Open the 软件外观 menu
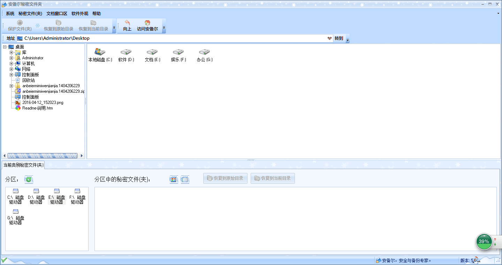 pyautogui.click(x=80, y=14)
